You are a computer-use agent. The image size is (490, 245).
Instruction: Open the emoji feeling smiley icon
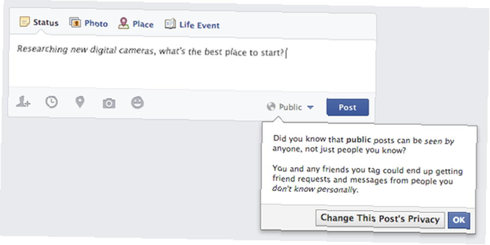(138, 102)
